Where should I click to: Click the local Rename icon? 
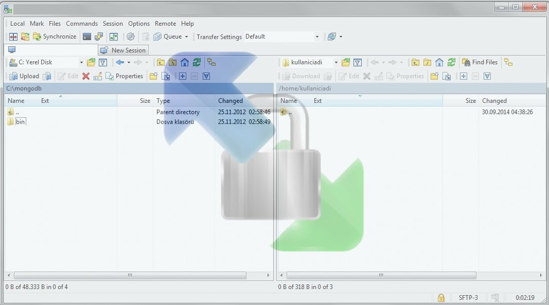tap(98, 76)
